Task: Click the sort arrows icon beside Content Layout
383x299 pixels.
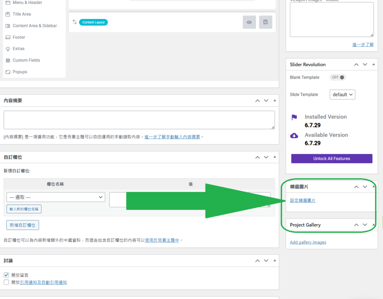Action: coord(74,22)
